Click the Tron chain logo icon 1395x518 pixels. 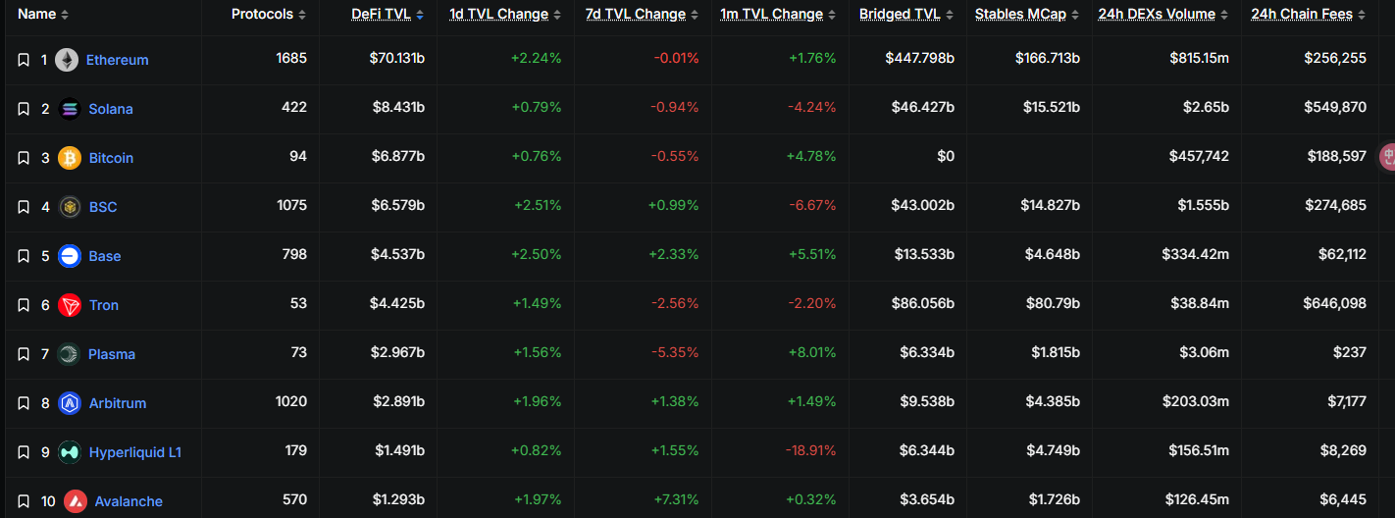click(x=70, y=305)
